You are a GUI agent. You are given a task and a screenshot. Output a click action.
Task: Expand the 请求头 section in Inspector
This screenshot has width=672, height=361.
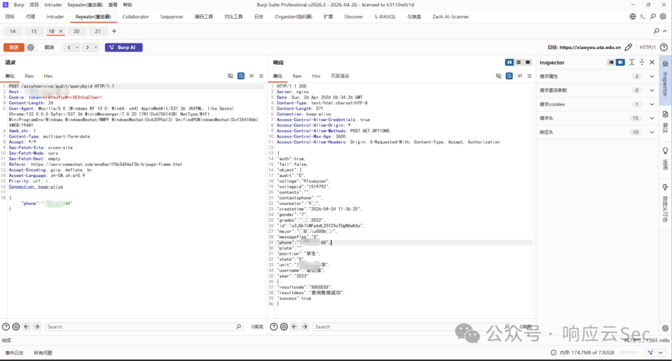pyautogui.click(x=652, y=118)
